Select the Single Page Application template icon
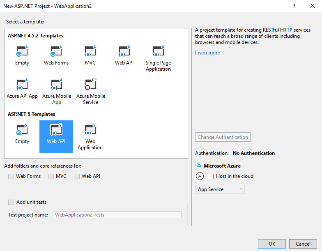The width and height of the screenshot is (322, 251). [159, 51]
